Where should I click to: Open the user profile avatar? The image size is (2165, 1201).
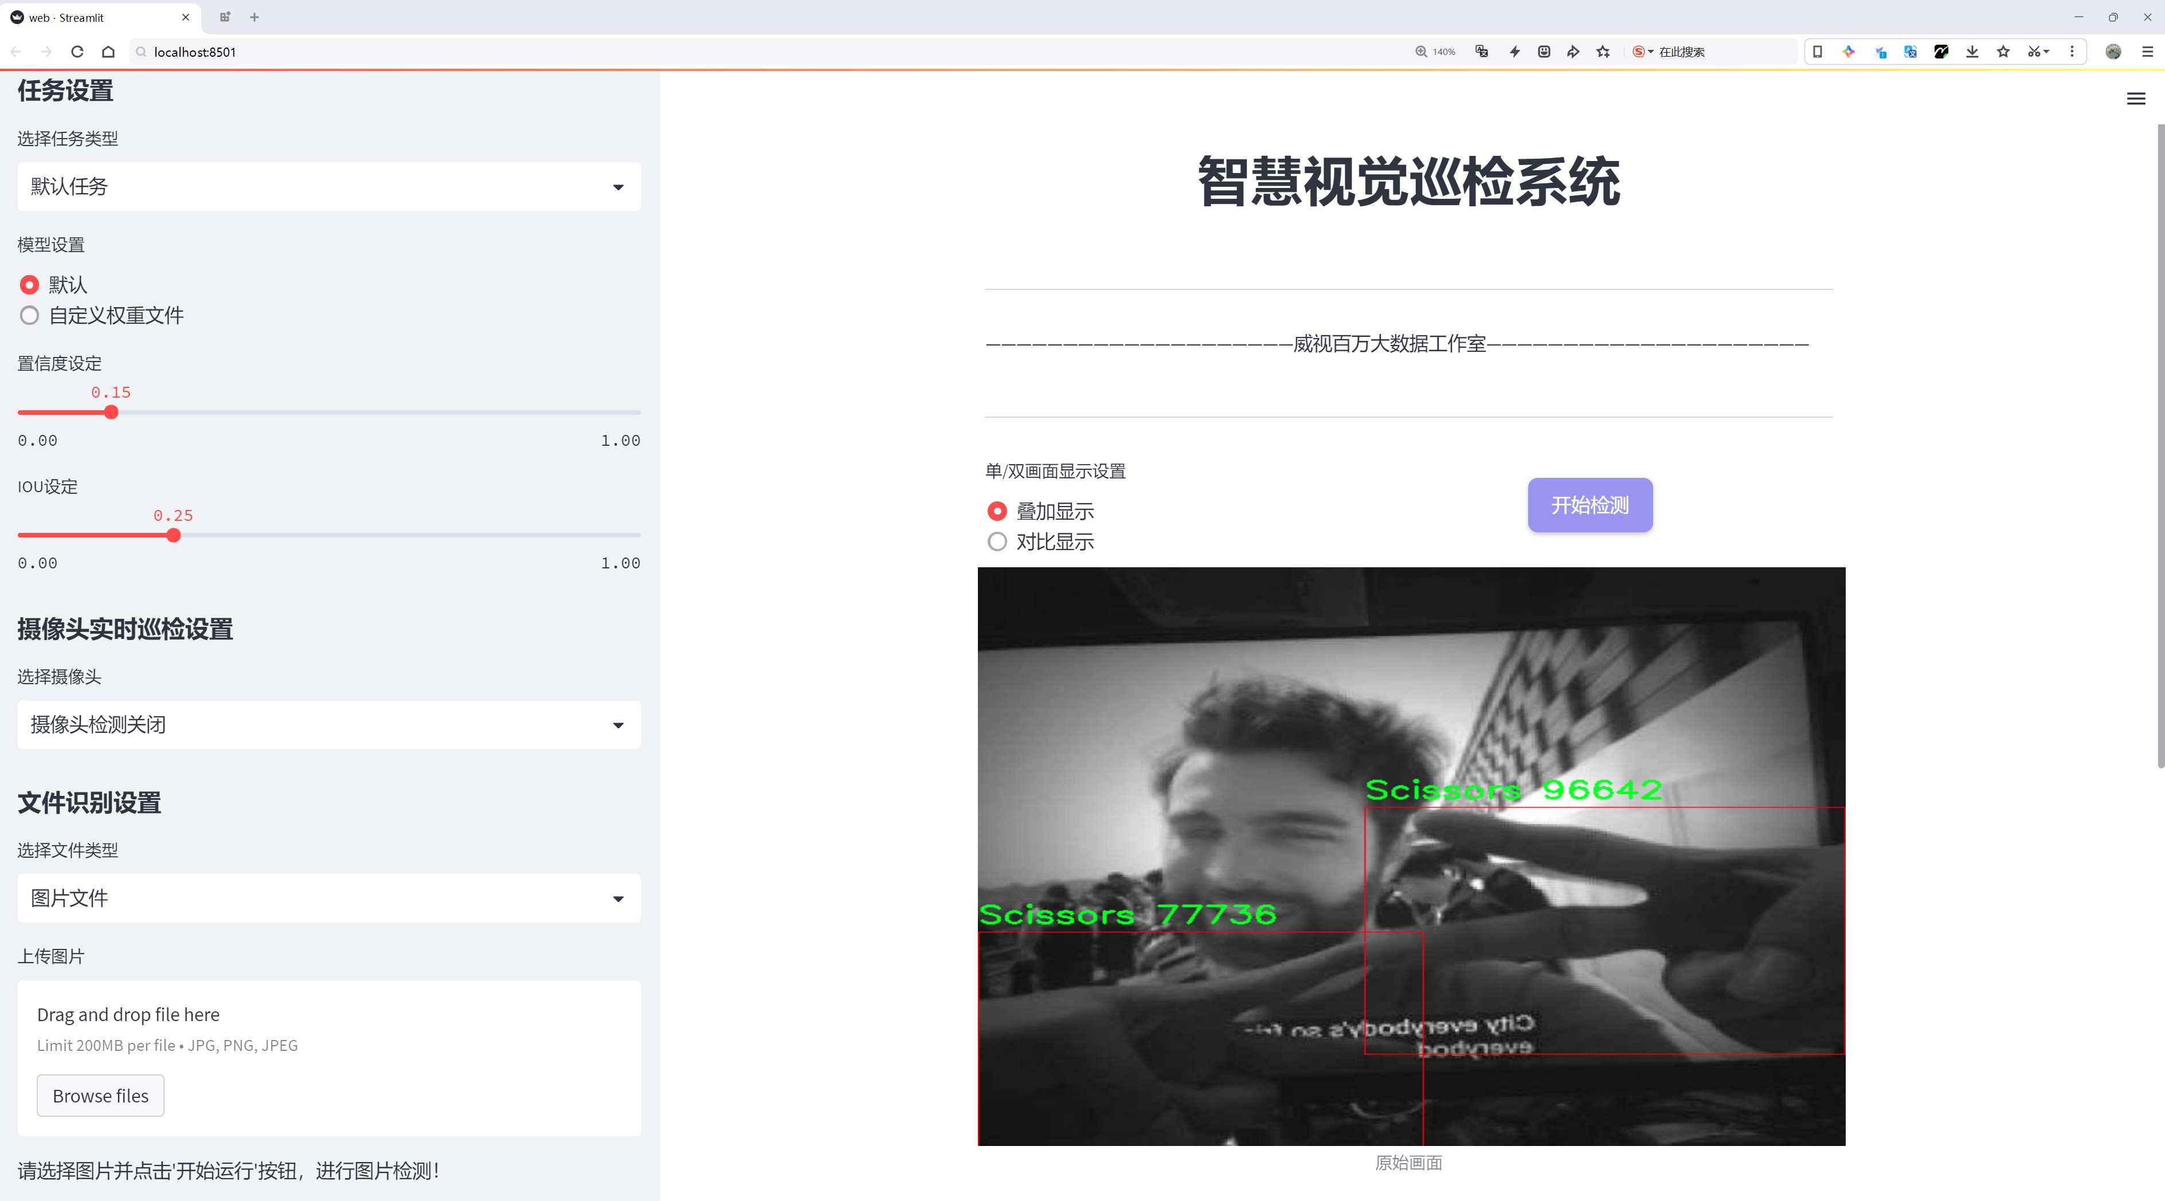coord(2114,52)
